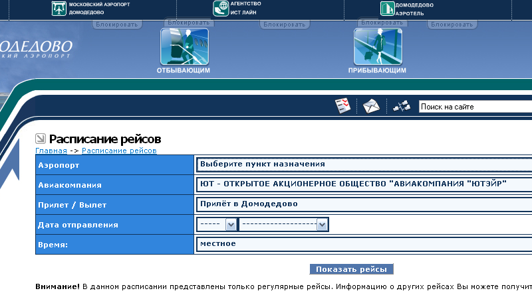Open the Прилёт в Домодедово arrival/departure selector

364,204
